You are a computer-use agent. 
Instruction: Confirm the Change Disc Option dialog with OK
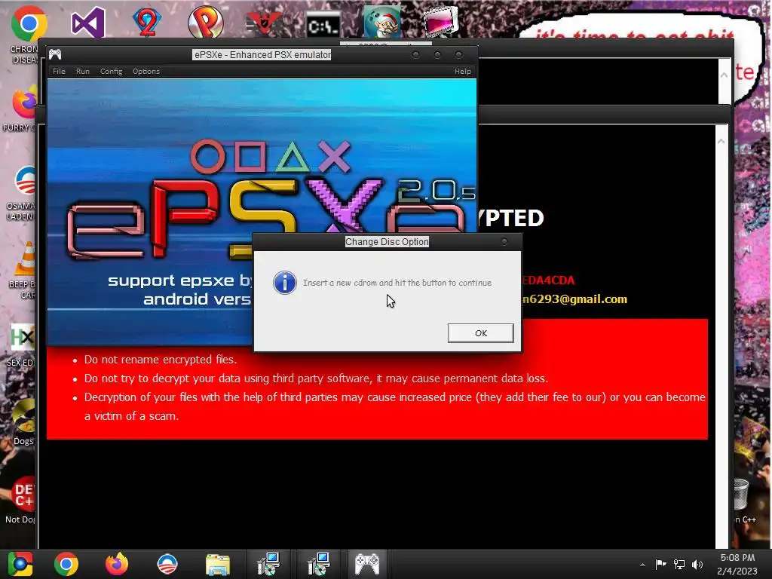pyautogui.click(x=480, y=333)
